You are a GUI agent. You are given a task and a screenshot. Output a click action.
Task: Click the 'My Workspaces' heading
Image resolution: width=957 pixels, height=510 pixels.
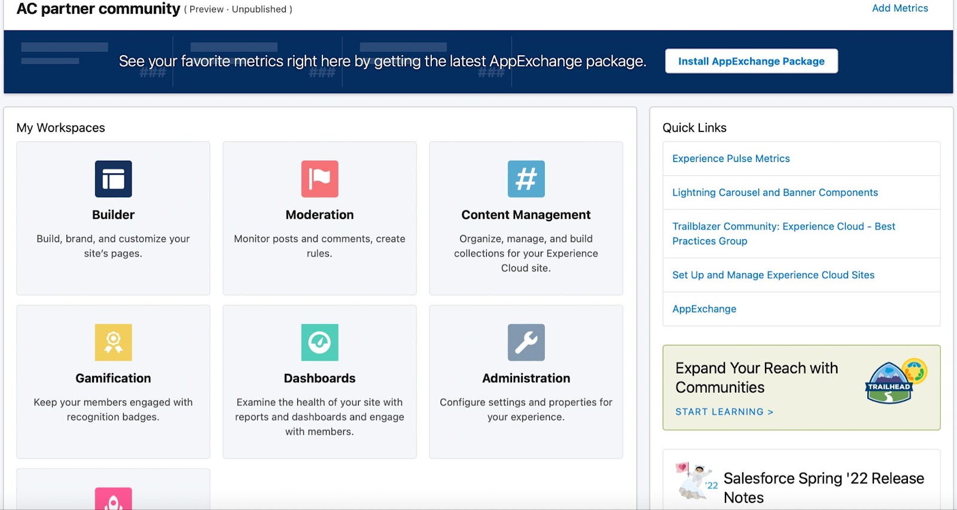[x=60, y=128]
